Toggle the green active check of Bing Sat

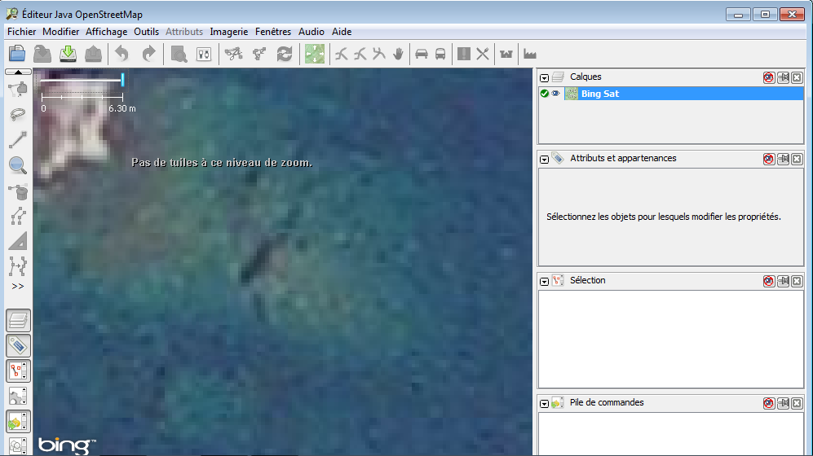tap(544, 94)
